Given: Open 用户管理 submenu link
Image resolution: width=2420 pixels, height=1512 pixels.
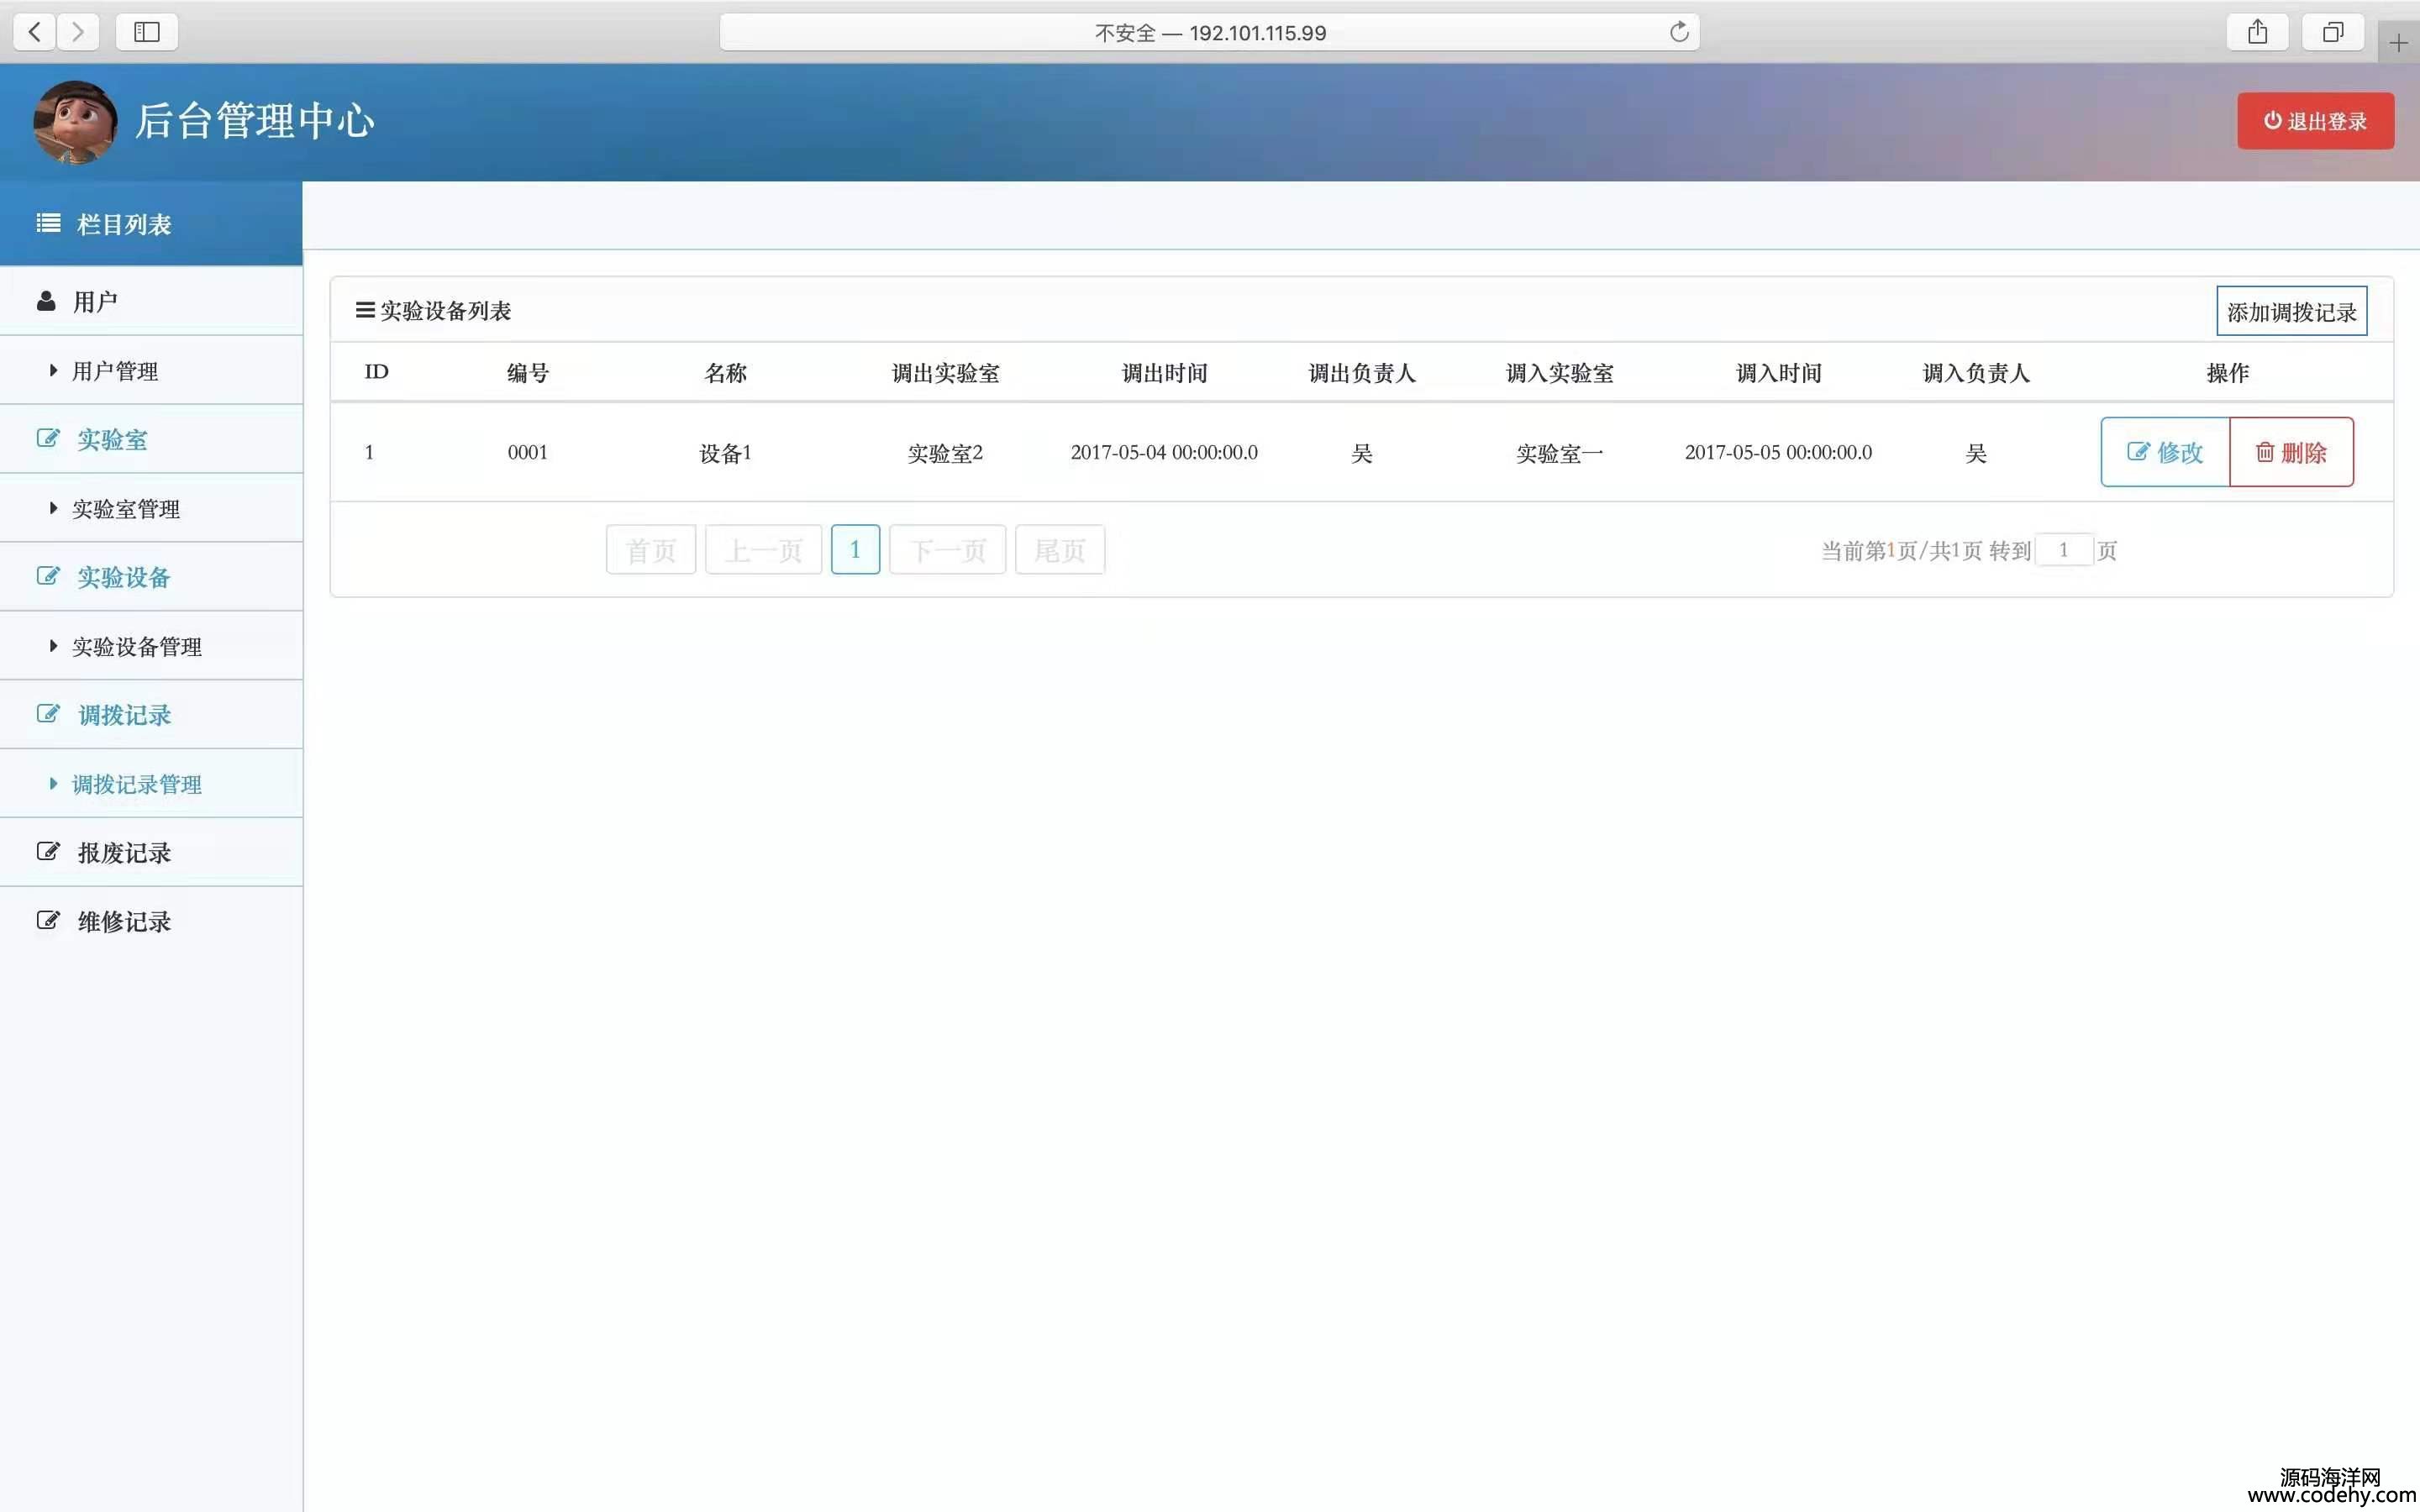Looking at the screenshot, I should coord(115,371).
